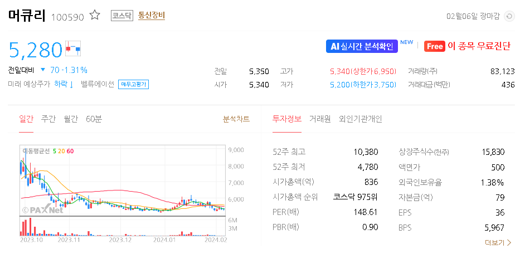Click the 전일 value 5,350
This screenshot has width=520, height=254.
tap(259, 71)
